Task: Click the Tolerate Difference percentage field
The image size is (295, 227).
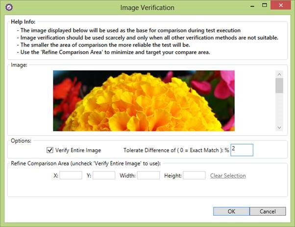Action: pos(242,150)
